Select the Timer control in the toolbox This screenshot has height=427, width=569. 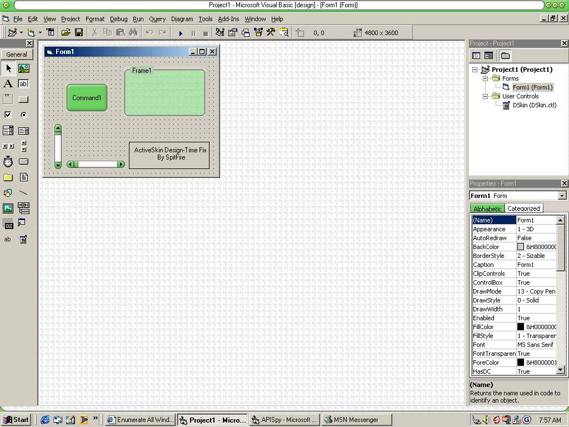(x=8, y=162)
